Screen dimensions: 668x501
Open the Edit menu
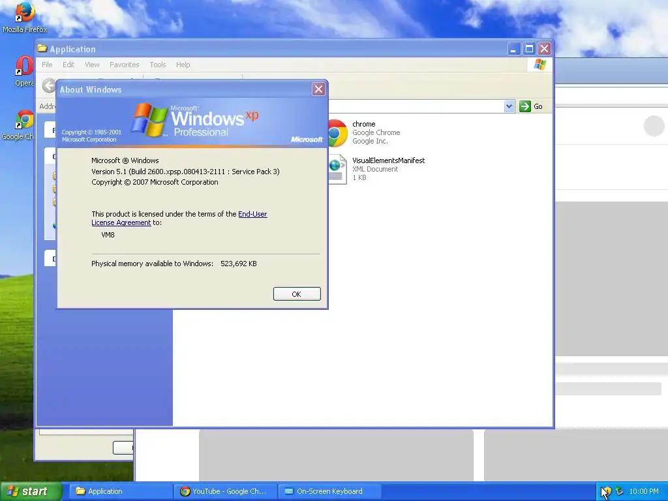pos(68,65)
